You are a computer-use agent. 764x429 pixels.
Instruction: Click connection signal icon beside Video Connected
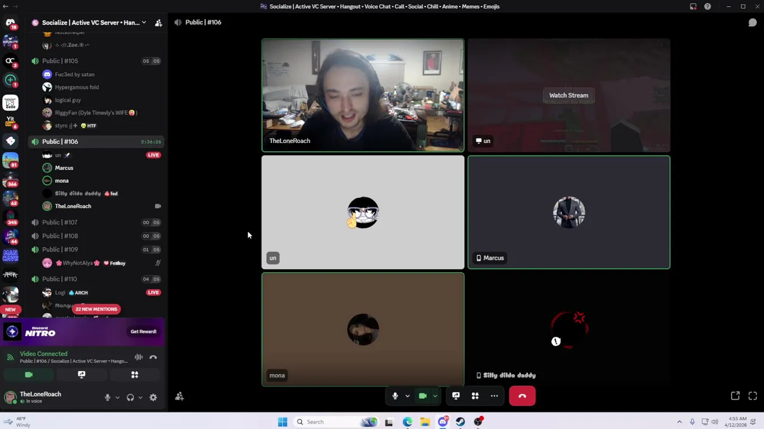click(x=10, y=357)
